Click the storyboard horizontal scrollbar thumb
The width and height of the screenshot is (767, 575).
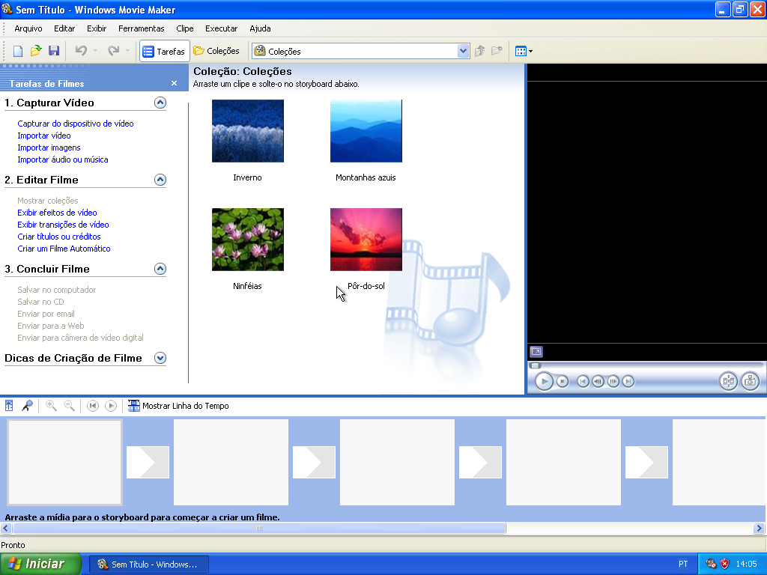[259, 529]
